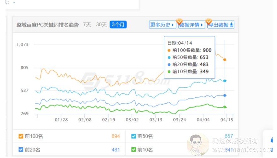Uncheck the 前100名 series checkbox
277x158 pixels.
pos(21,136)
